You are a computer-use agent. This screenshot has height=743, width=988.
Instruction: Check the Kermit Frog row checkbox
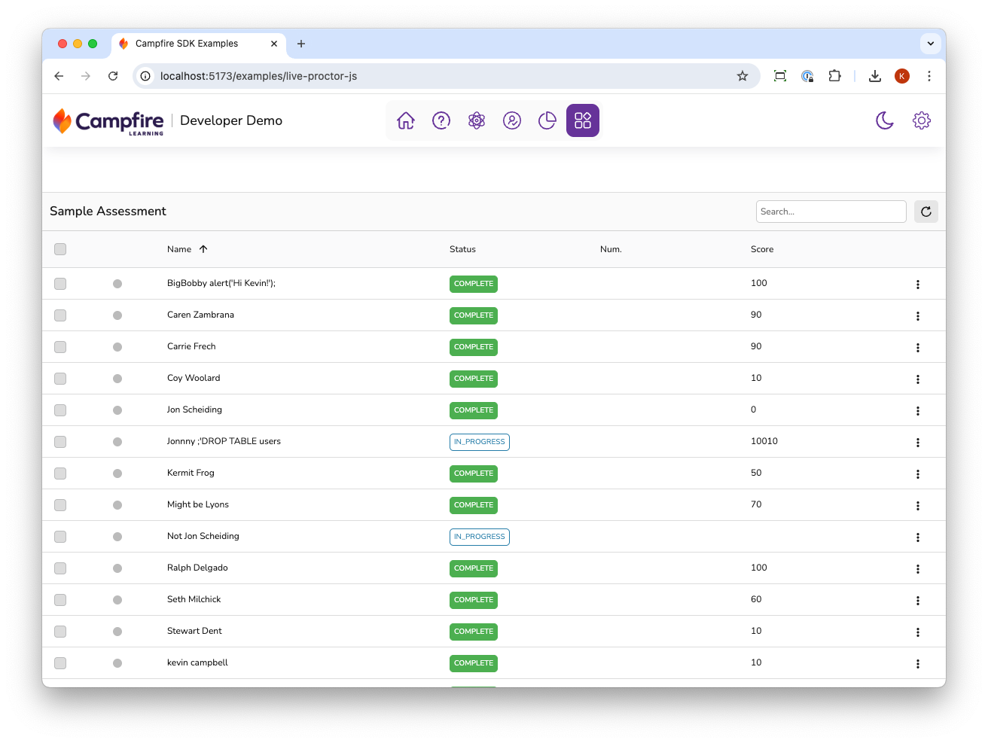(60, 474)
